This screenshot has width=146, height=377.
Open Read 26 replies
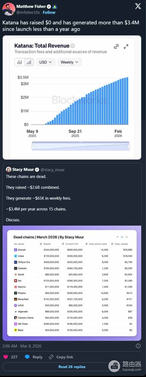tap(72, 367)
